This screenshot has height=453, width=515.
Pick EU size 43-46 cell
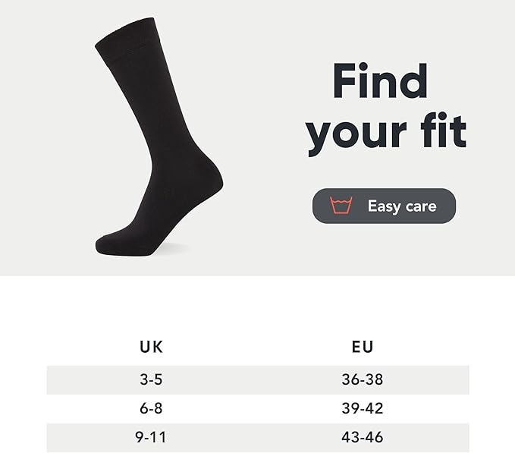click(363, 437)
